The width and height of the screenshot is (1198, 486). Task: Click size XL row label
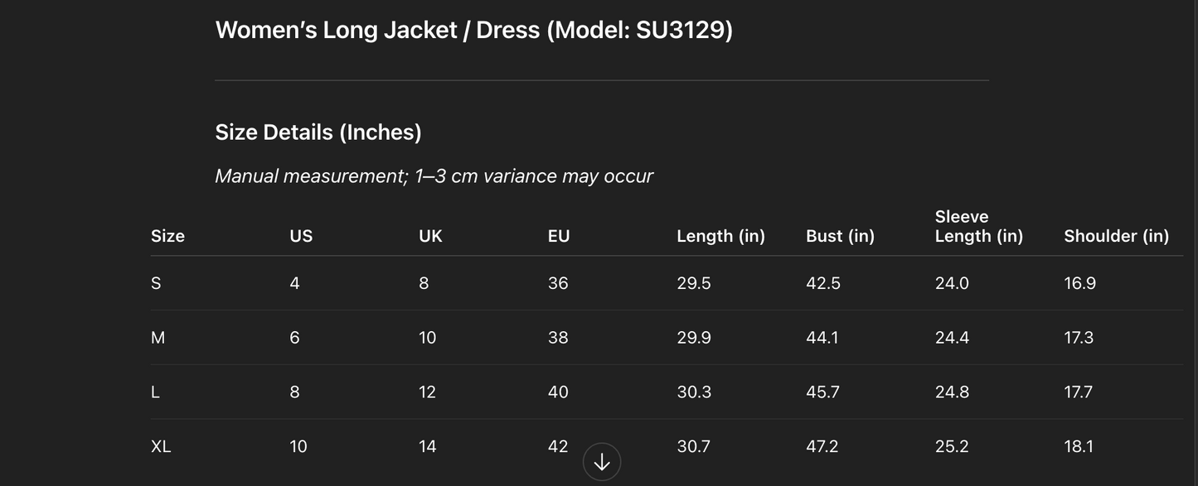pyautogui.click(x=161, y=445)
